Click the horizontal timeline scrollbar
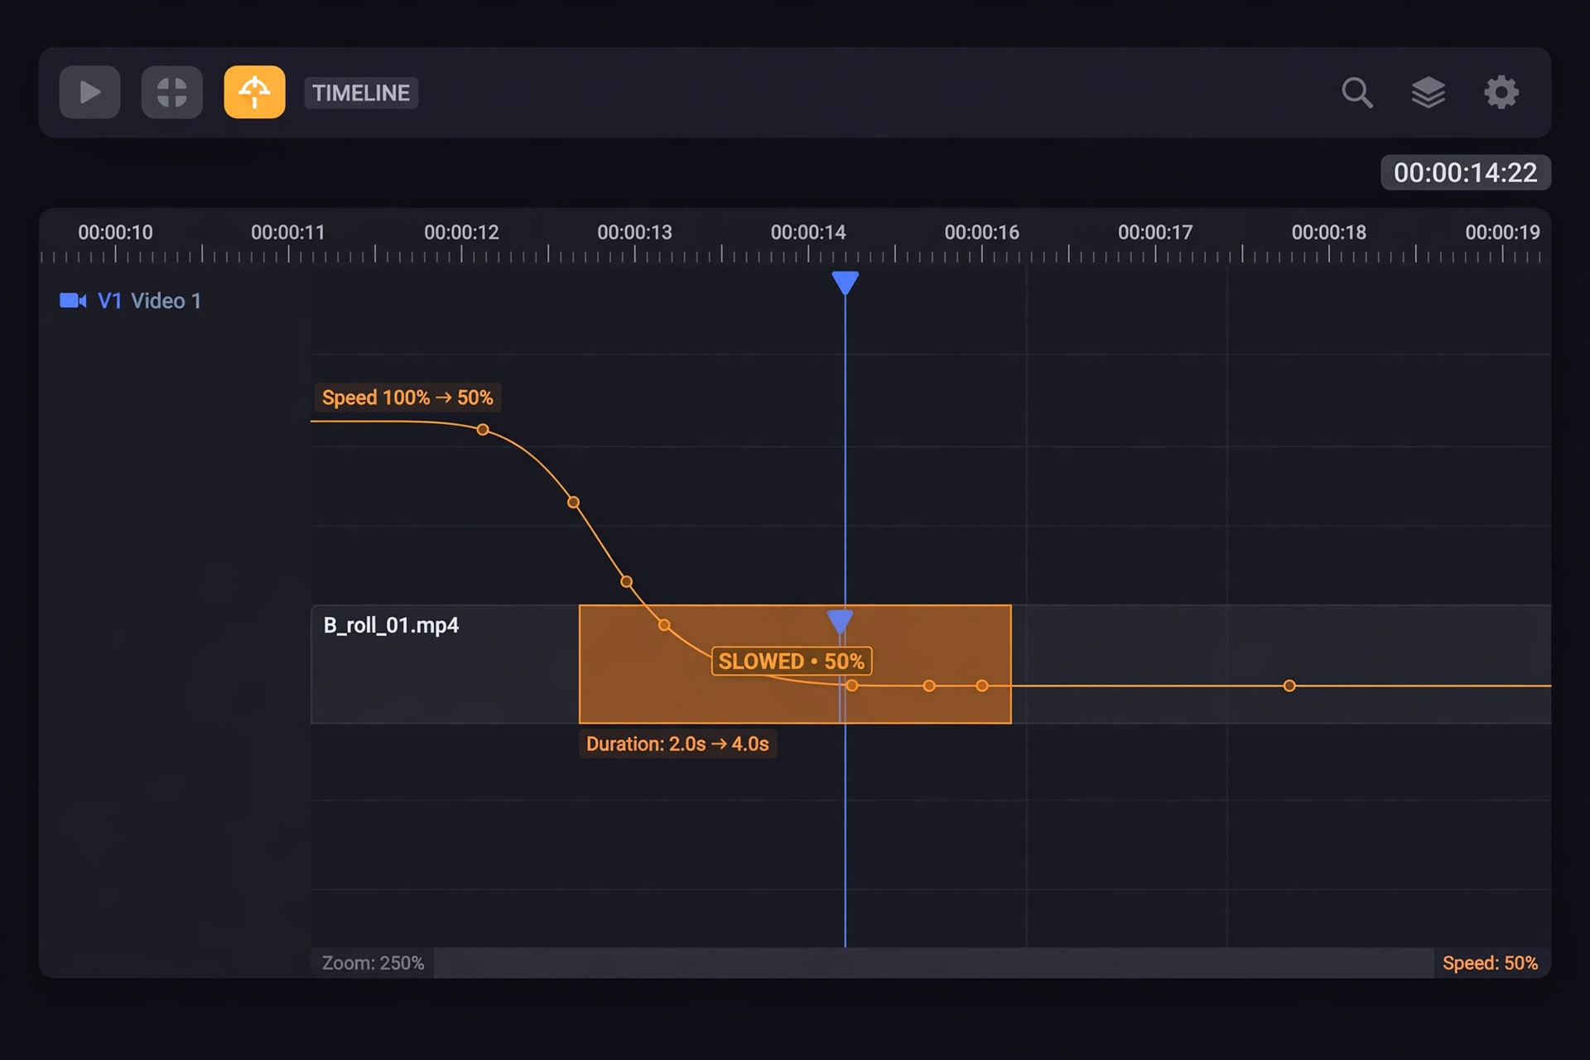The image size is (1590, 1060). [933, 963]
